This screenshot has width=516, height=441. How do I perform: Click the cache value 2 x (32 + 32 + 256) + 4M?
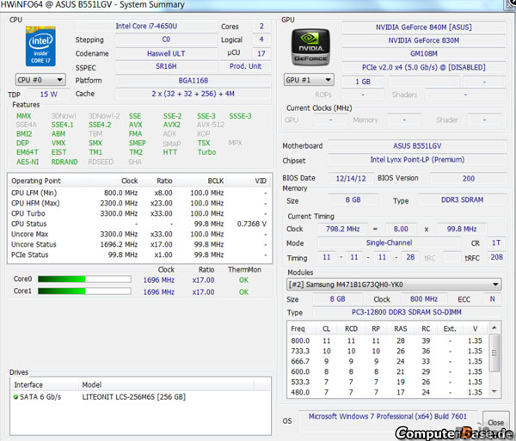coord(193,94)
